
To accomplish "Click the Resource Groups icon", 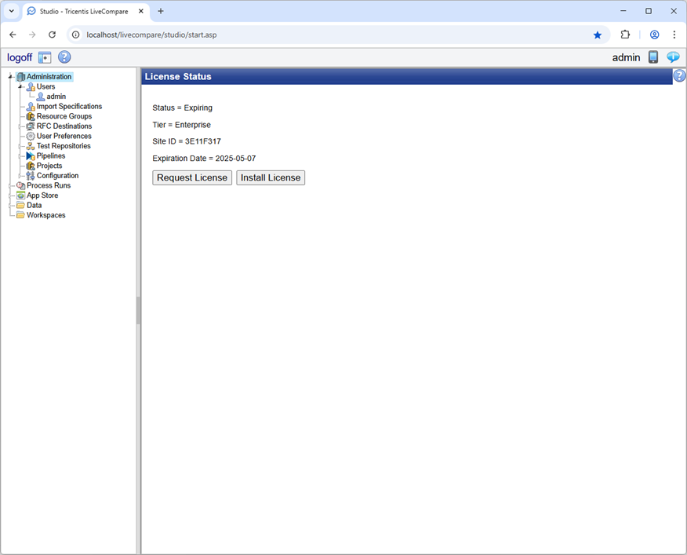I will tap(31, 116).
